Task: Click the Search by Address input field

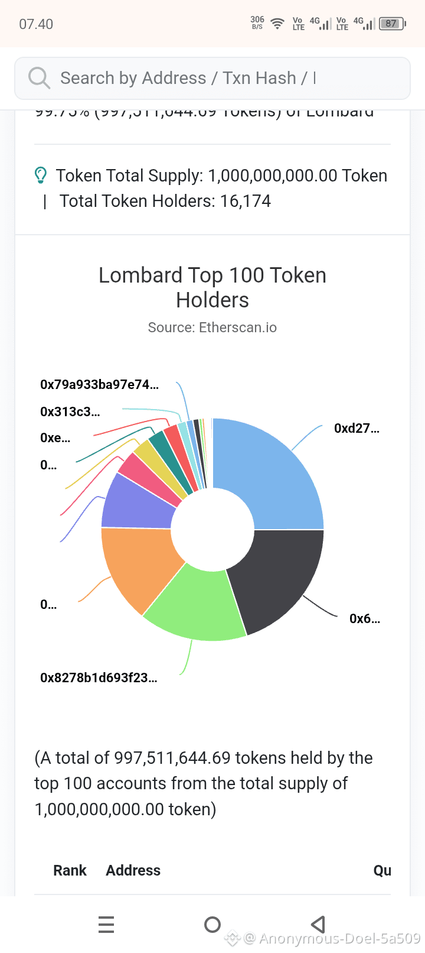Action: point(212,78)
